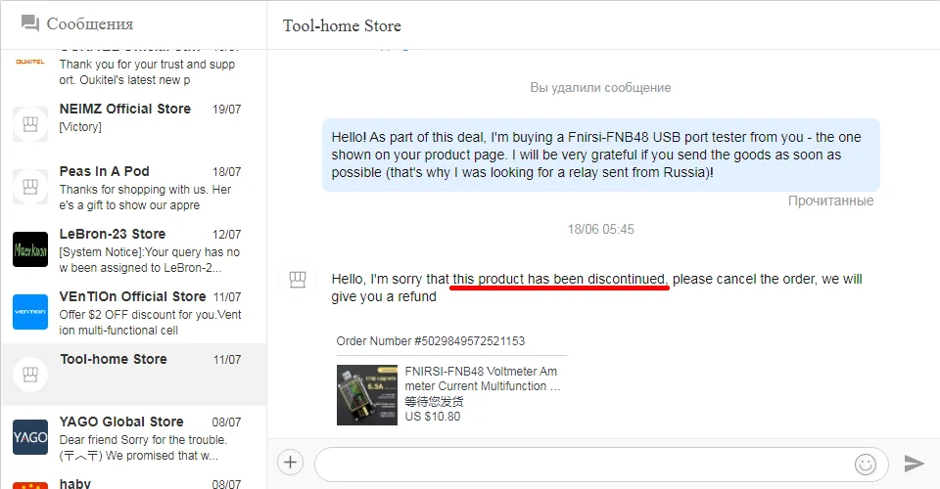Click the Oukitel store avatar
Image resolution: width=940 pixels, height=489 pixels.
coord(30,63)
